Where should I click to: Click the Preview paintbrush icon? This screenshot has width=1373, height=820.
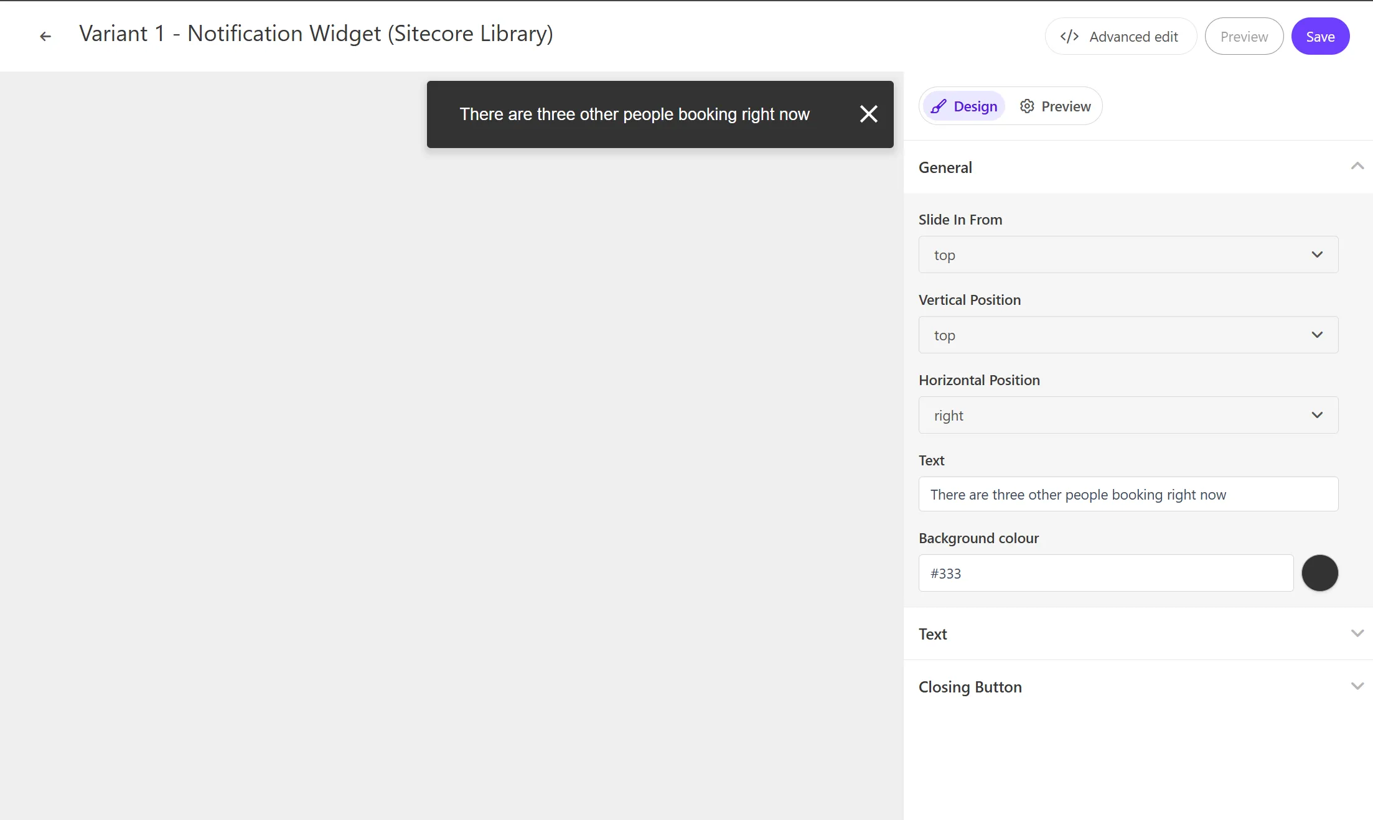pyautogui.click(x=939, y=105)
